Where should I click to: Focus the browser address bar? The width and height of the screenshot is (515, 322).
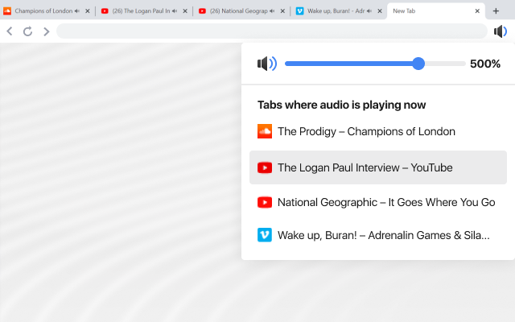tap(272, 31)
